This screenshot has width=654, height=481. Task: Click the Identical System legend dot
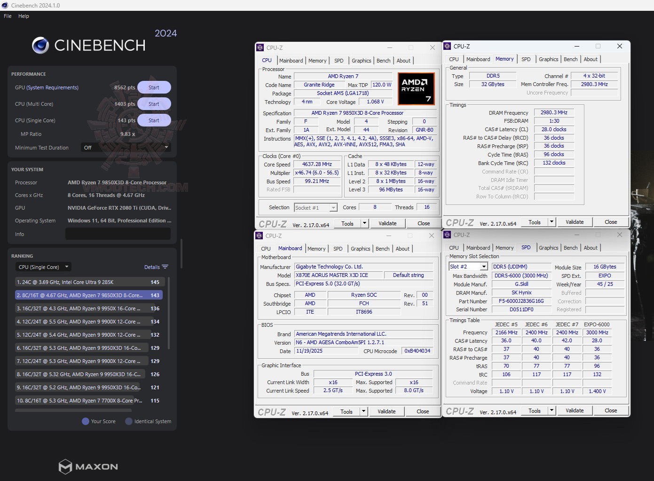[128, 421]
